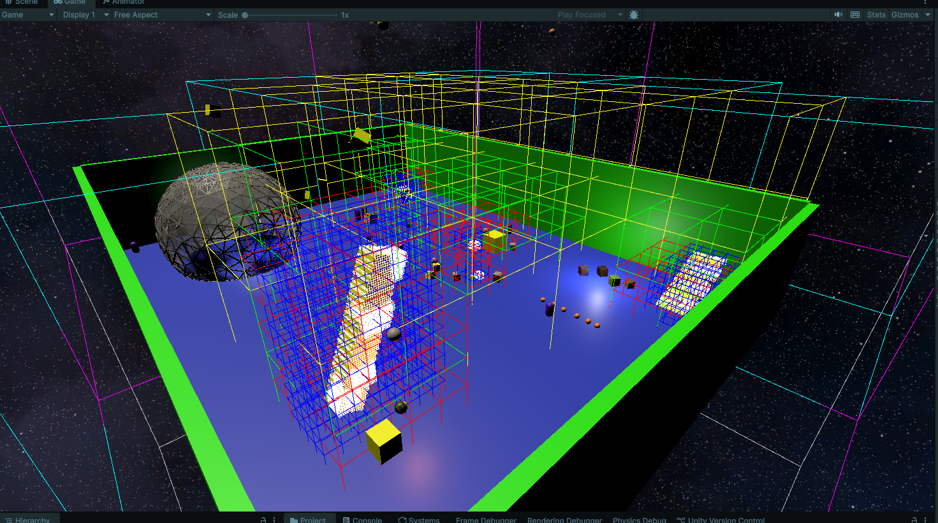Open the Game view type dropdown

click(27, 15)
